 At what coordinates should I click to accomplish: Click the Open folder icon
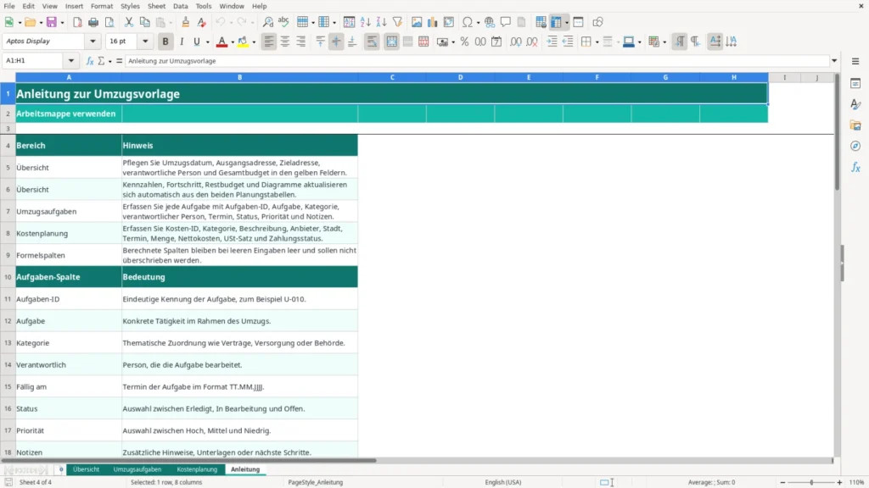(30, 22)
